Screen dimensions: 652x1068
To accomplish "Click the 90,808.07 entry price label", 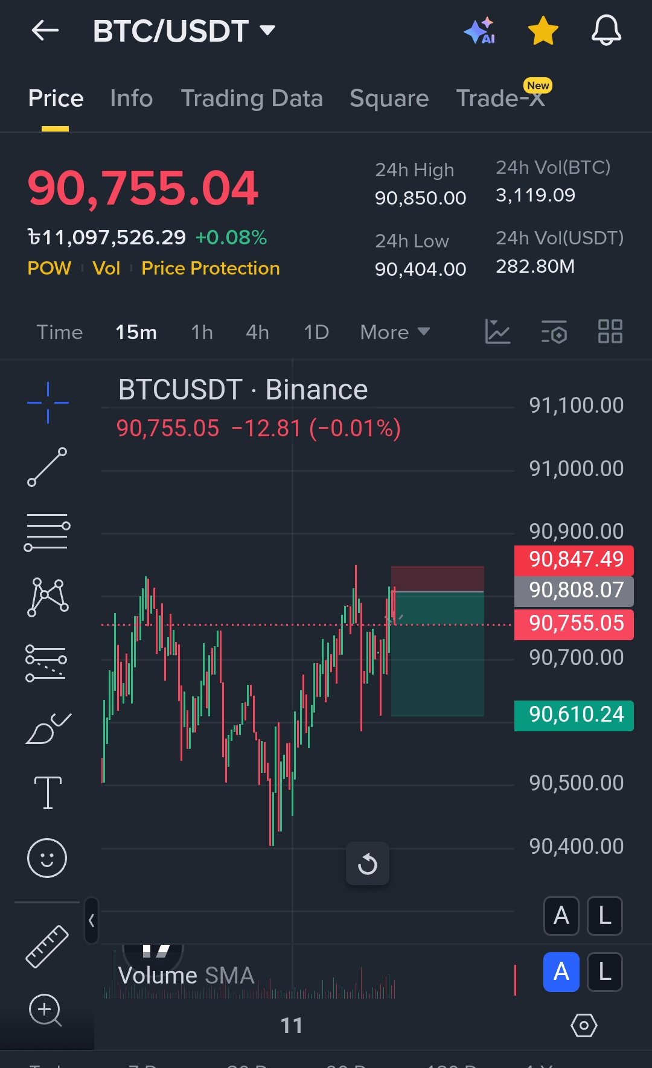I will (x=574, y=591).
